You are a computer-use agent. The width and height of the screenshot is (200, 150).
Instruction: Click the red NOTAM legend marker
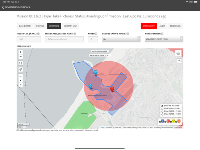[x=168, y=121]
